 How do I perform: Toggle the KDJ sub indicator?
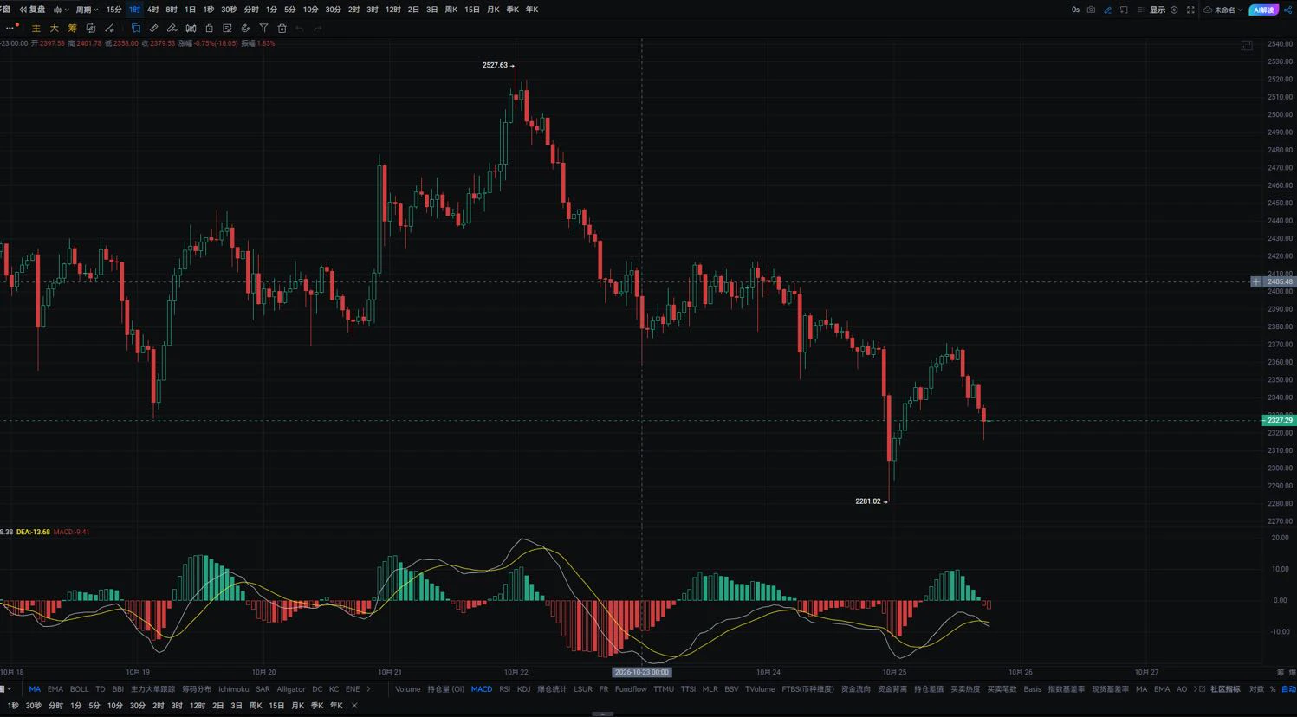click(523, 689)
